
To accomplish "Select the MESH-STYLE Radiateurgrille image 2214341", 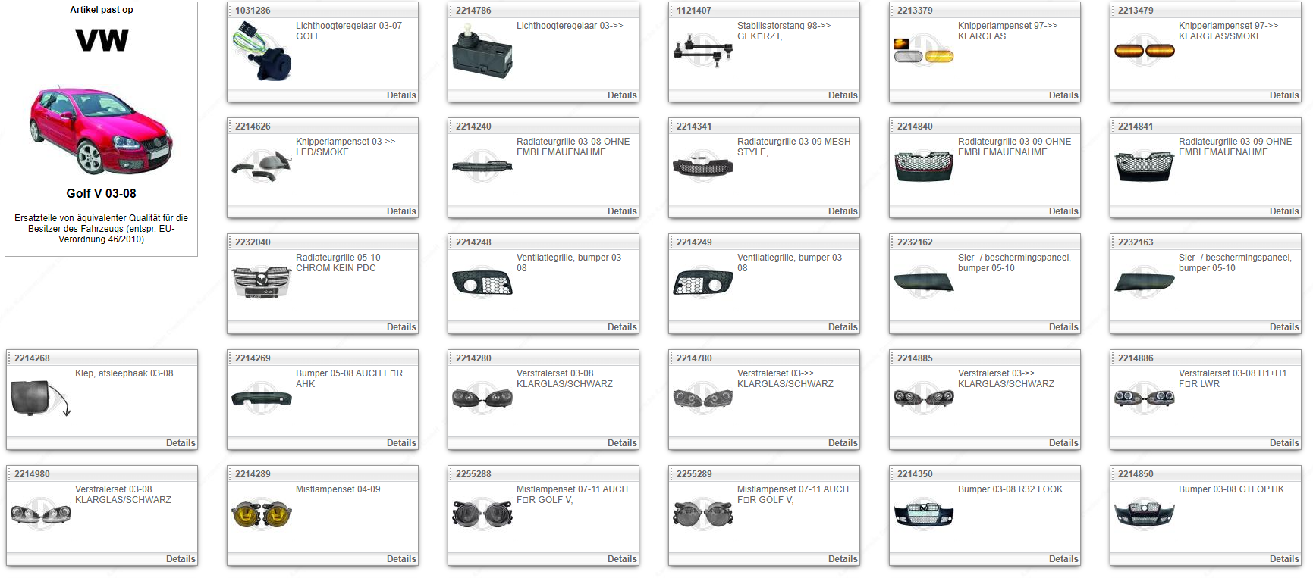I will pos(702,167).
